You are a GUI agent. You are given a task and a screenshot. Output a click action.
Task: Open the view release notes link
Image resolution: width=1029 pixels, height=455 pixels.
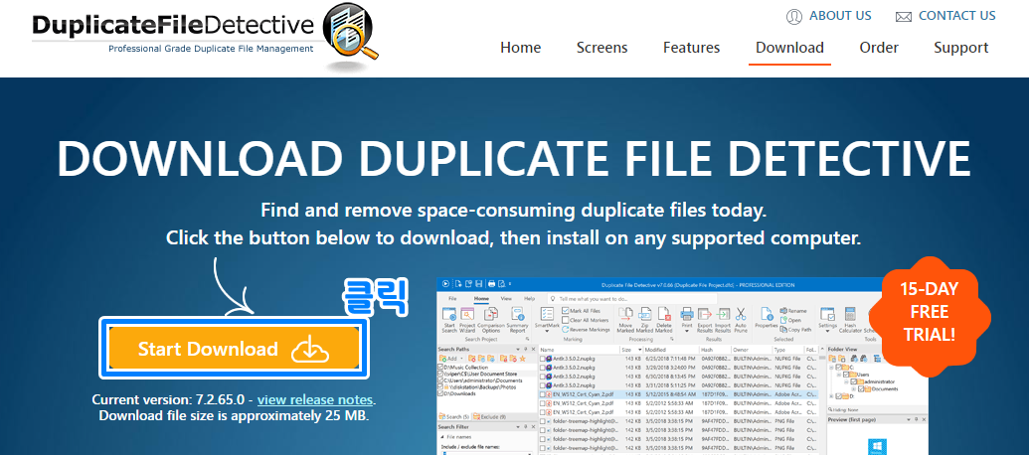coord(315,400)
